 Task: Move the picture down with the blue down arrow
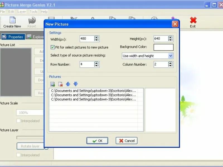[x=76, y=84]
